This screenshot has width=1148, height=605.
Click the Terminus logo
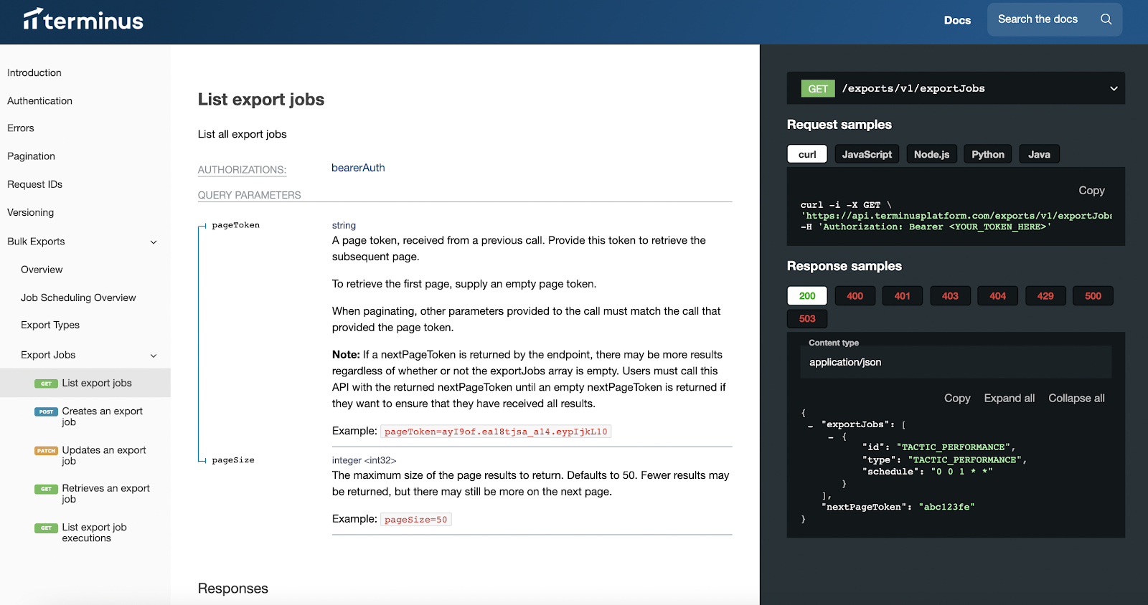pyautogui.click(x=83, y=19)
